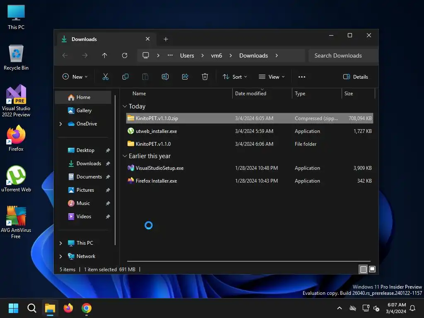This screenshot has height=318, width=424.
Task: Select utweb_installer.exe file
Action: 250,131
